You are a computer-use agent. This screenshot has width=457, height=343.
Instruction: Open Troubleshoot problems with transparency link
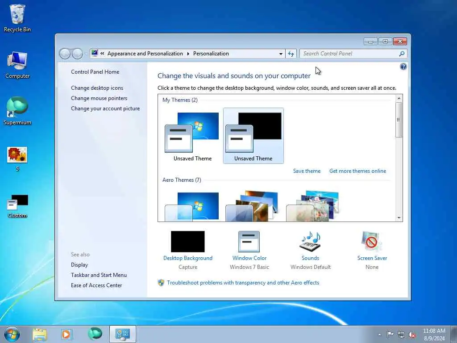(243, 283)
